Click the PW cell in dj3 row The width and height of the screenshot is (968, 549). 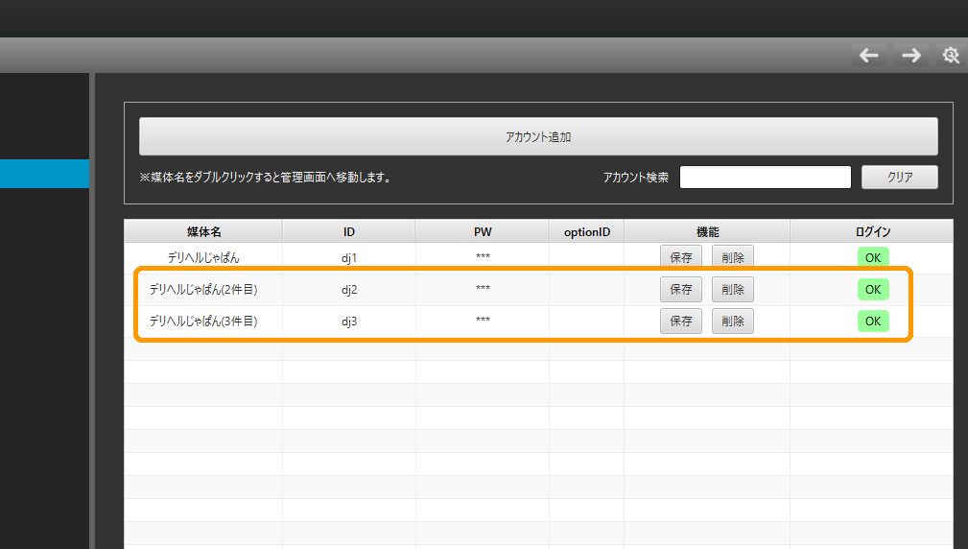coord(483,322)
